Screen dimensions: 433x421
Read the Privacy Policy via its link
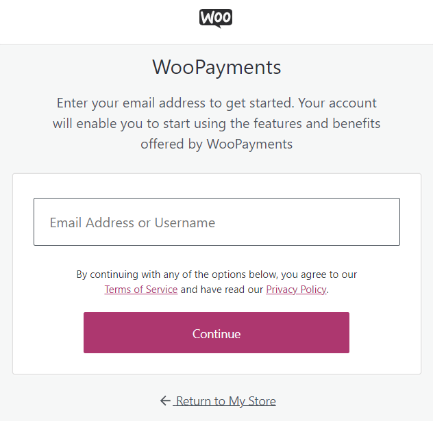click(x=296, y=290)
